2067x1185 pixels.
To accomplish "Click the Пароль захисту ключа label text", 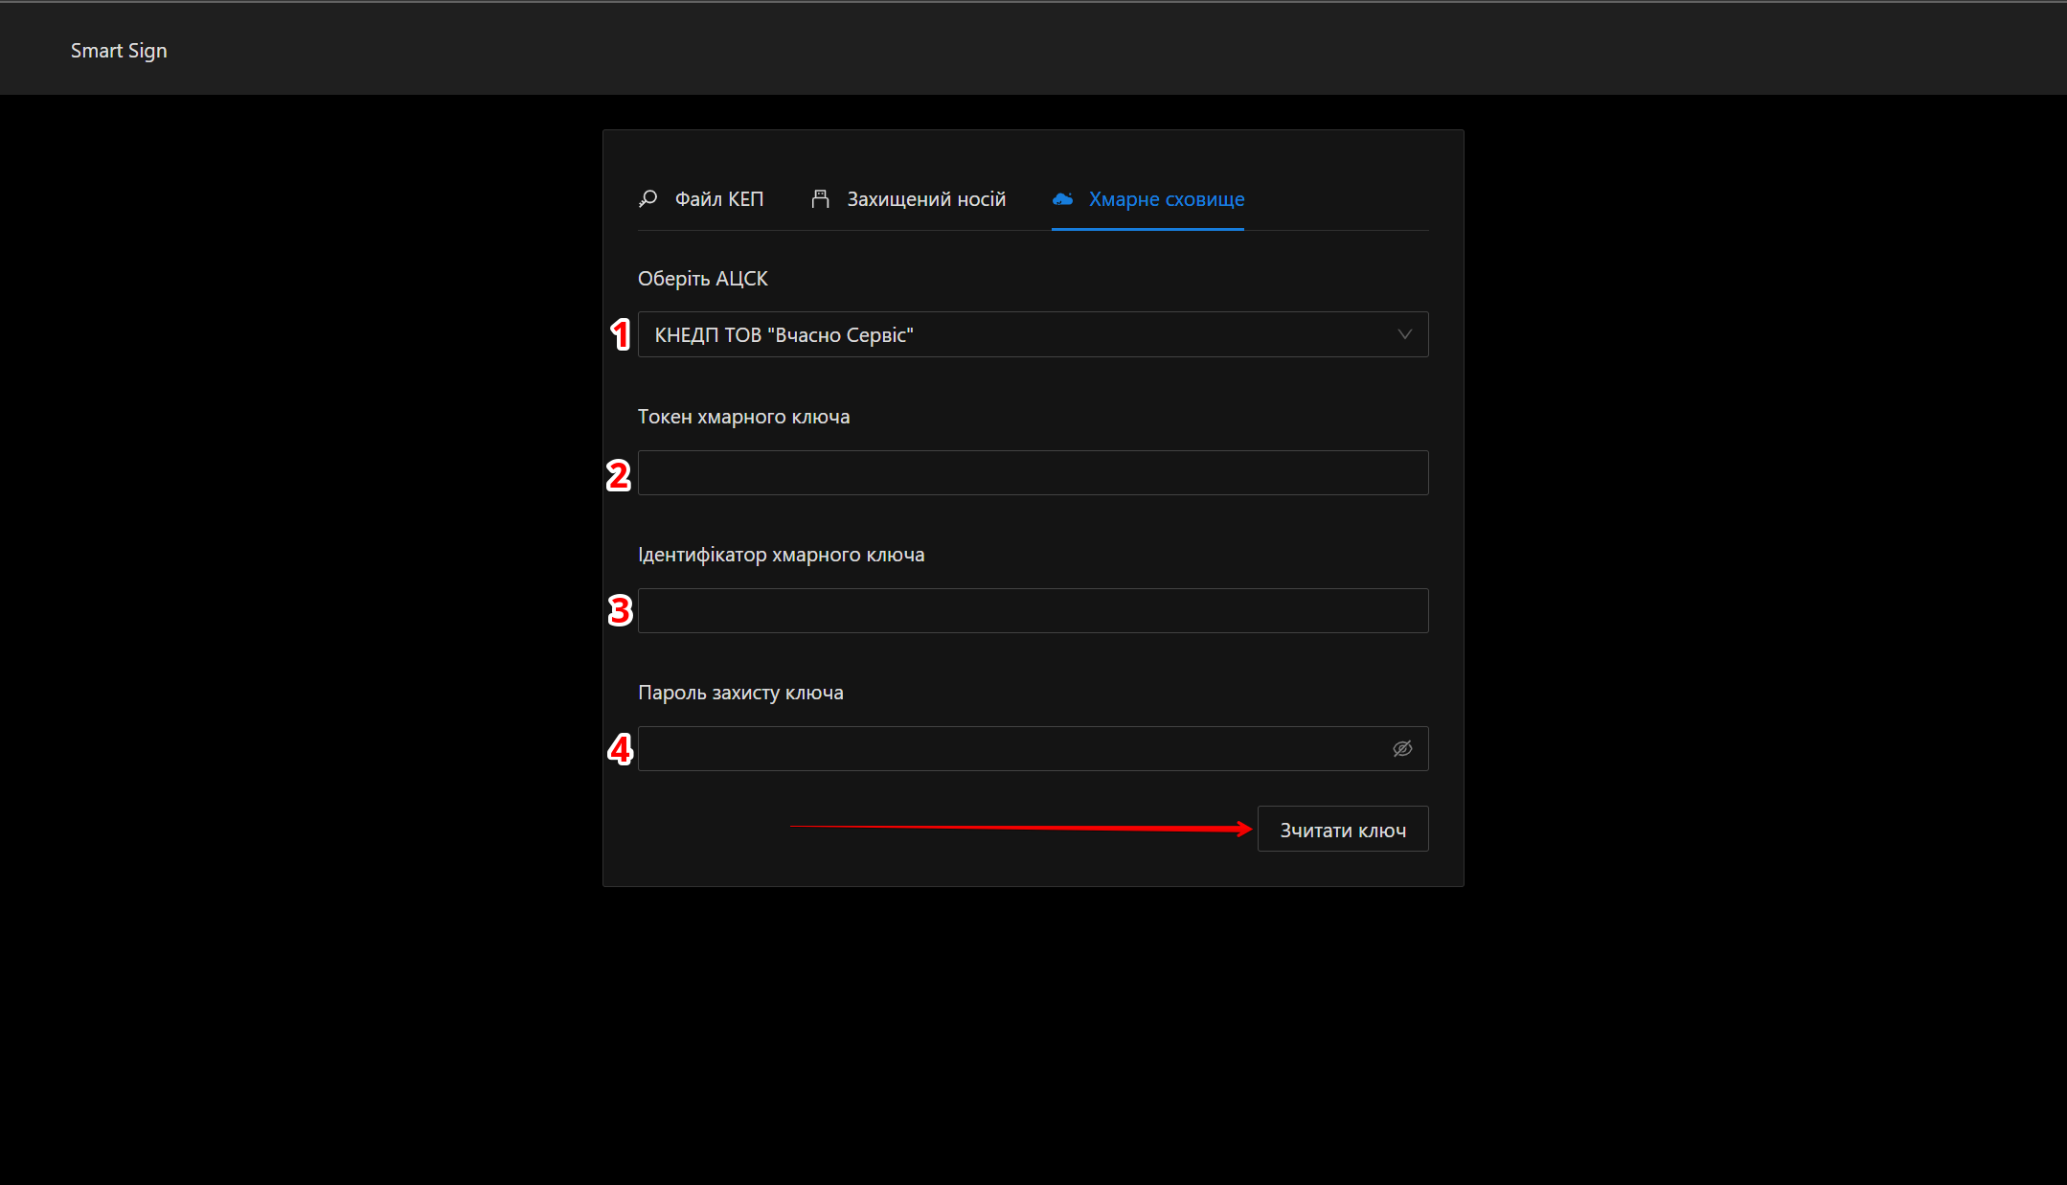I will (740, 693).
